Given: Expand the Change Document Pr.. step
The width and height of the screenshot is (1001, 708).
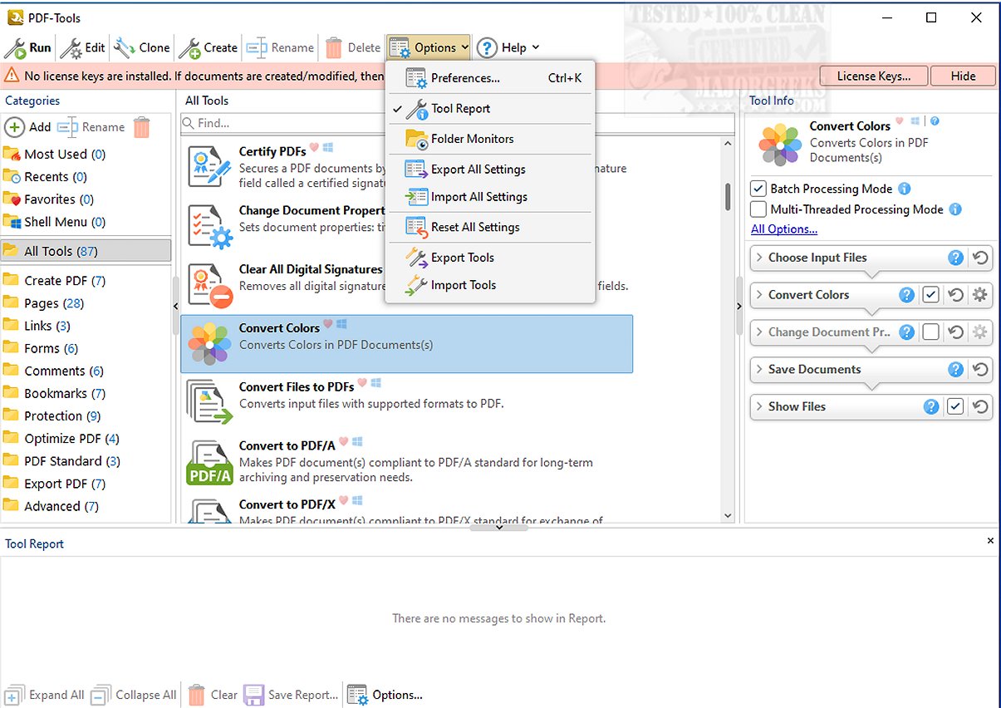Looking at the screenshot, I should point(759,332).
